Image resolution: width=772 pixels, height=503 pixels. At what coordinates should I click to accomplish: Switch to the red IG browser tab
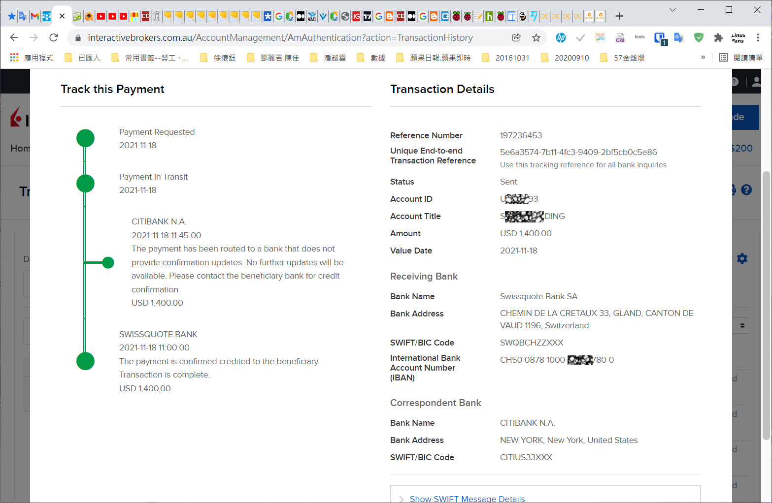tap(356, 16)
